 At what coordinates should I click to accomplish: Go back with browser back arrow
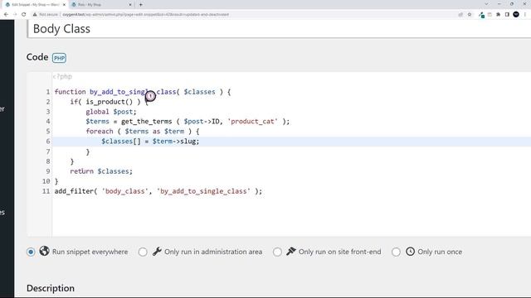[6, 15]
